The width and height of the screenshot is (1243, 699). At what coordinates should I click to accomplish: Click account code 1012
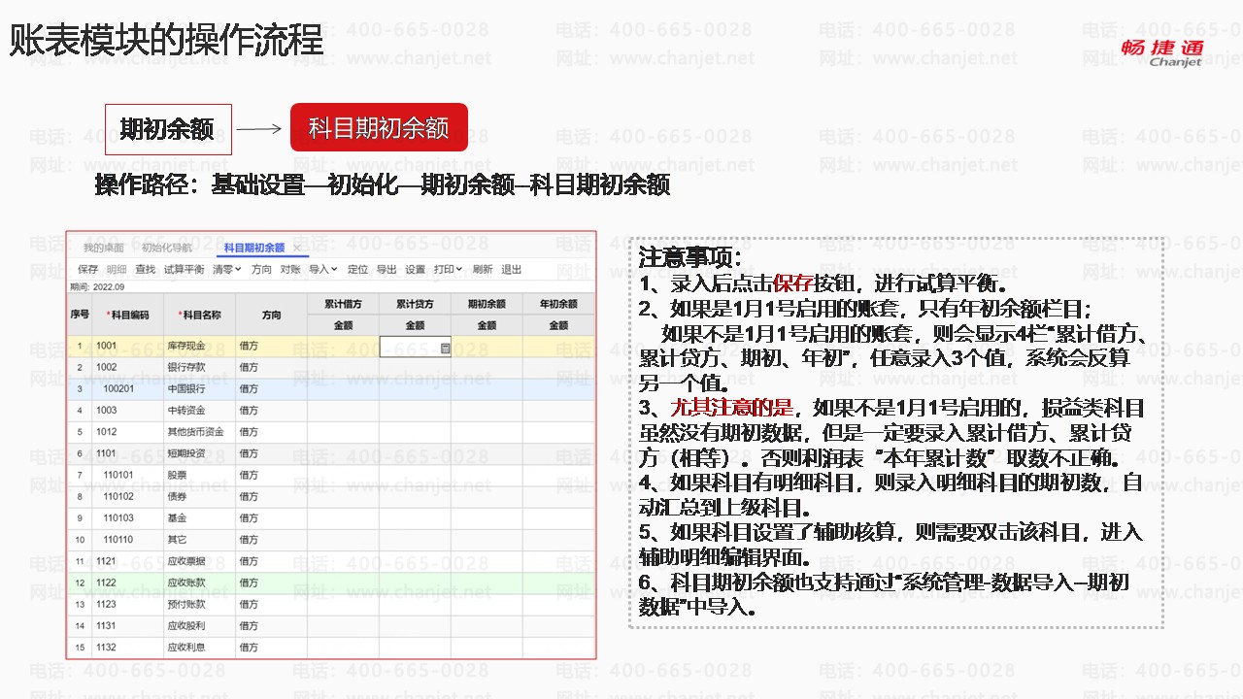pos(107,432)
